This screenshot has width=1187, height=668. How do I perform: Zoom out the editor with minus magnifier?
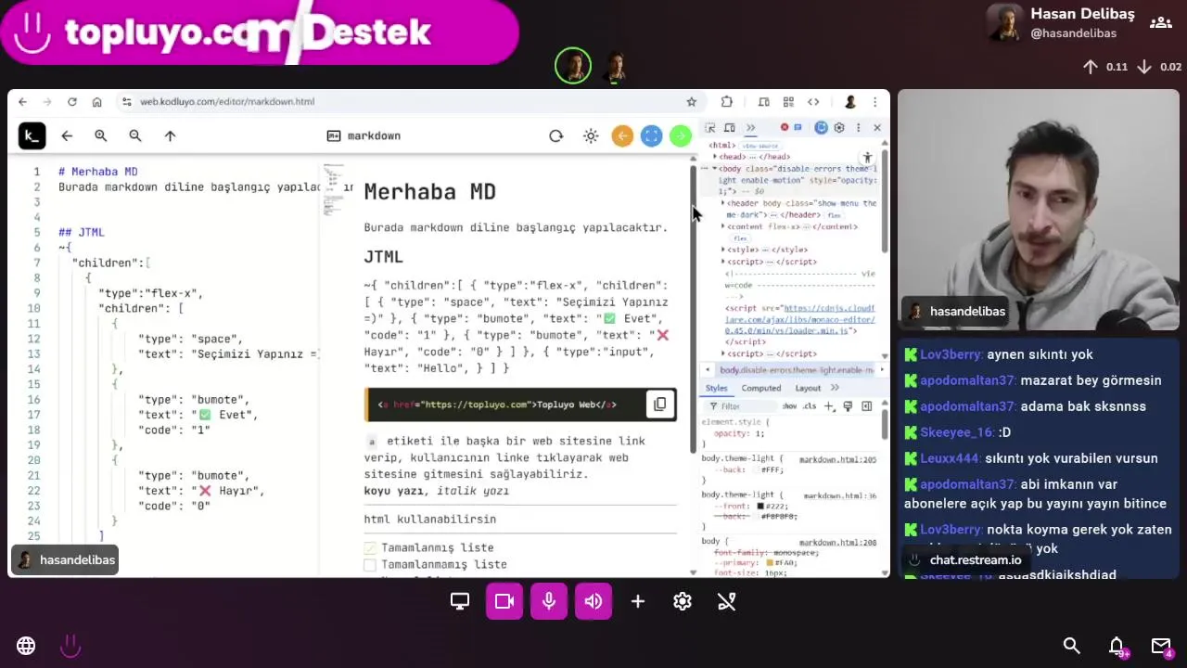(x=135, y=136)
